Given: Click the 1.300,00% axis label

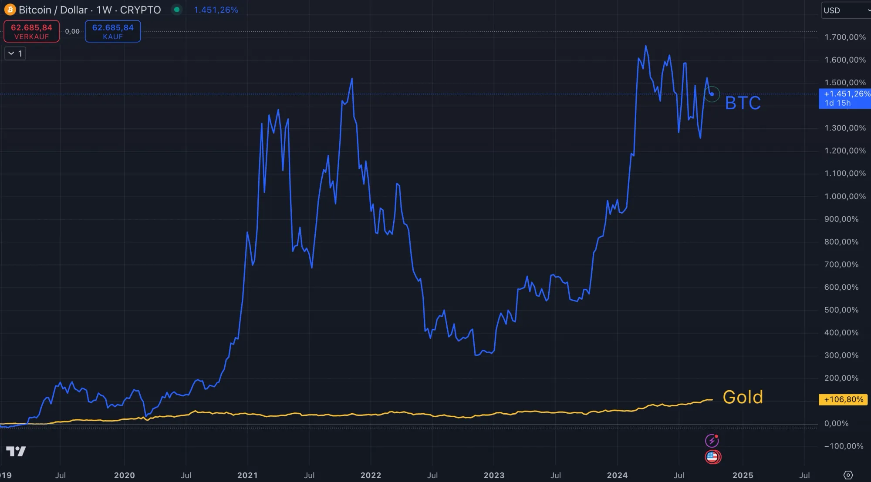Looking at the screenshot, I should [x=845, y=128].
